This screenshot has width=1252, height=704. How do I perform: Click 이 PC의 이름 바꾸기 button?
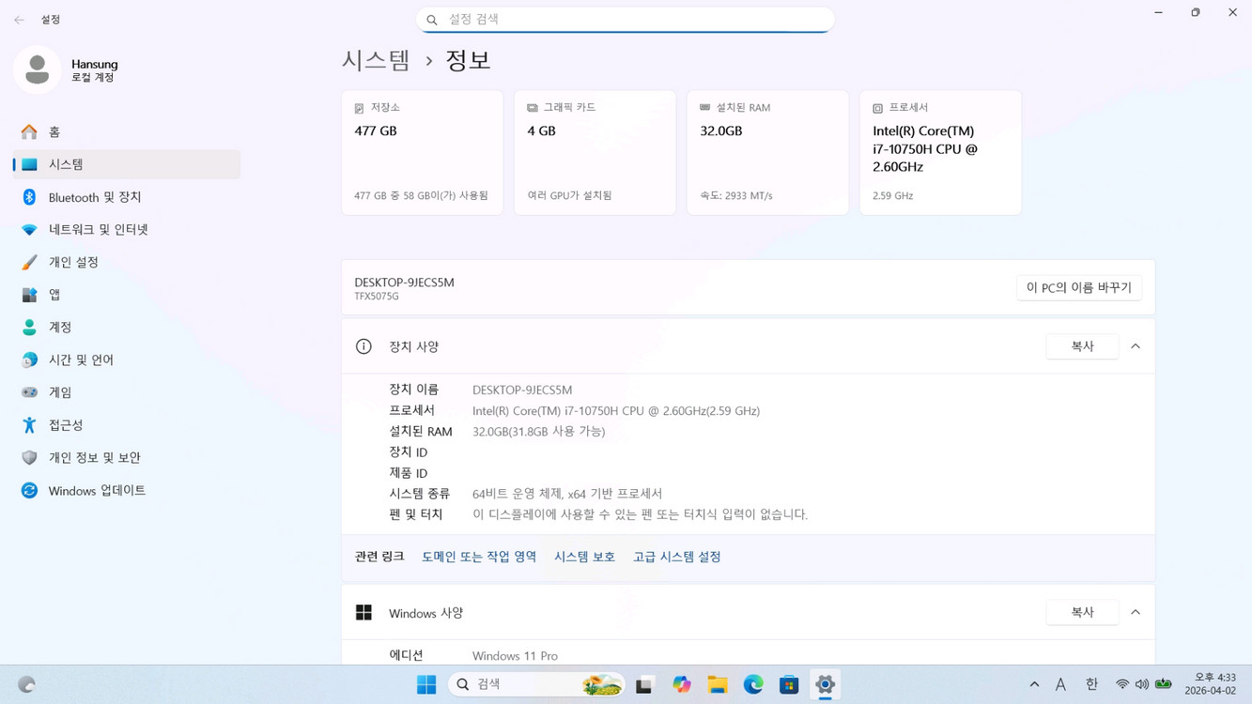click(1078, 287)
